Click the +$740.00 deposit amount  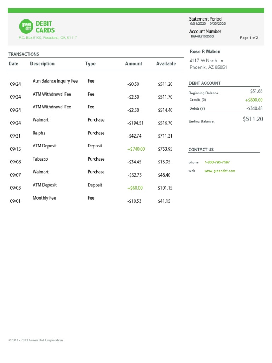point(136,149)
